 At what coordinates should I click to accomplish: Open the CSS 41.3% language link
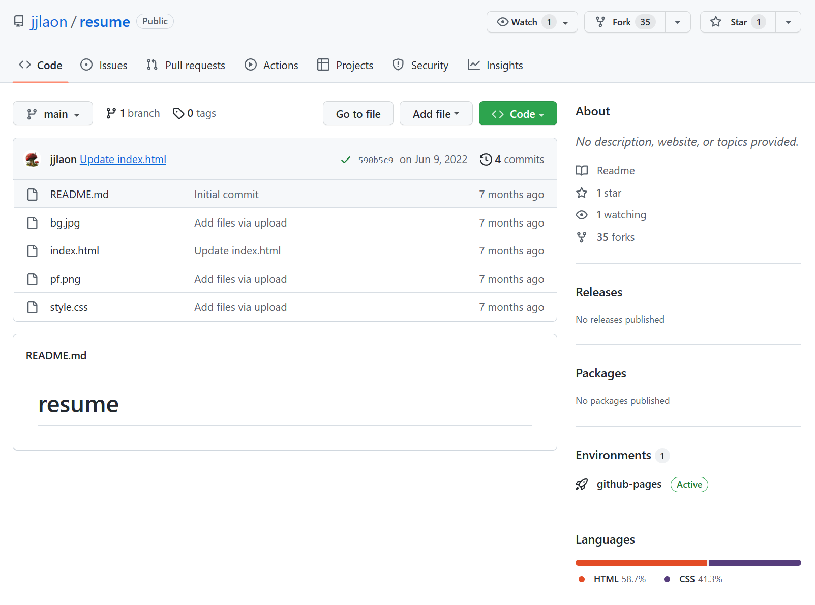[x=693, y=579]
